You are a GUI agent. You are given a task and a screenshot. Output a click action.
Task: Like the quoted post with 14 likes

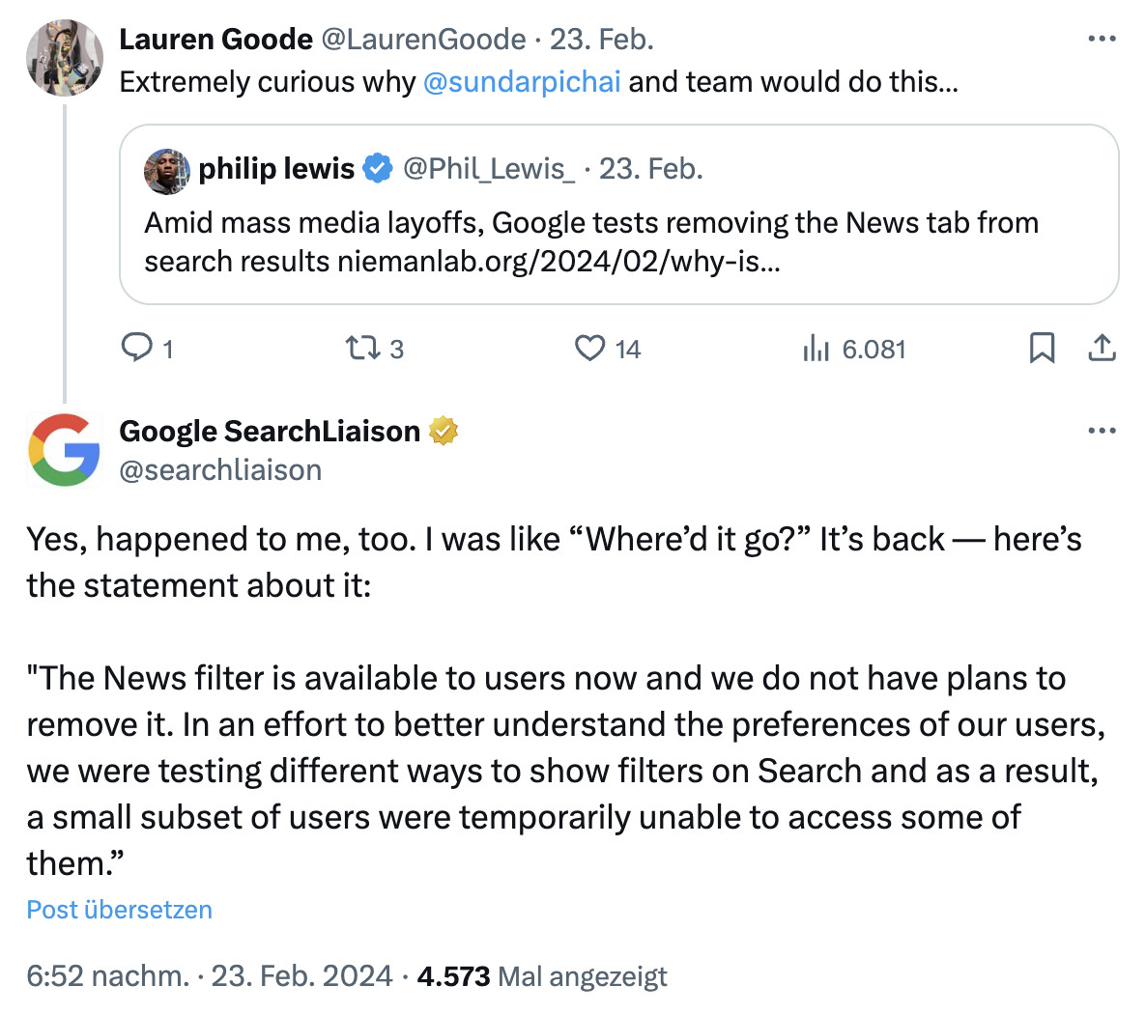coord(590,349)
